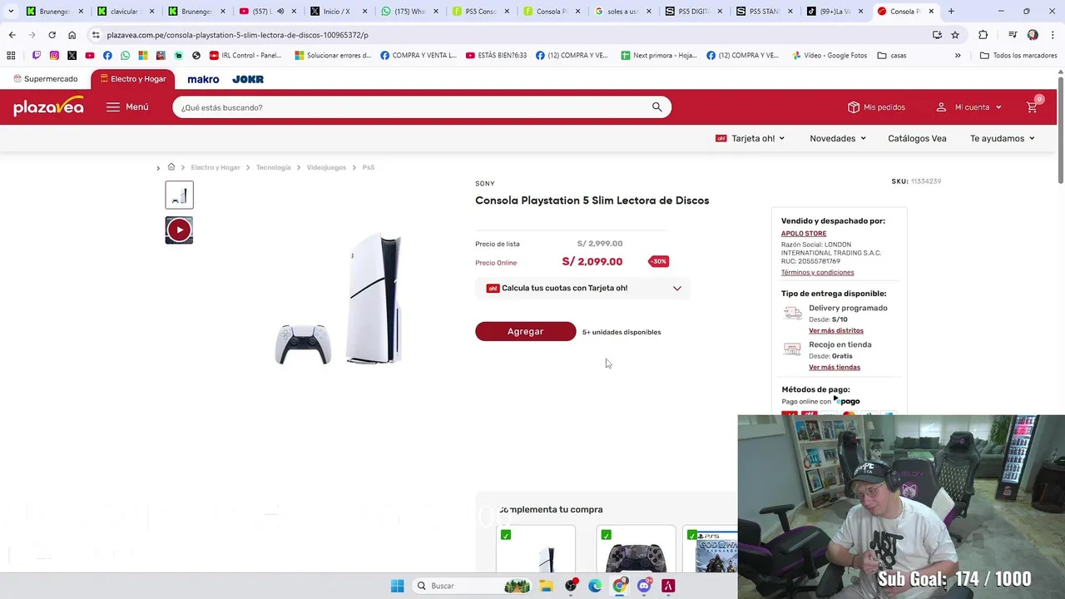
Task: Switch to Supermercado tab
Action: click(x=45, y=79)
